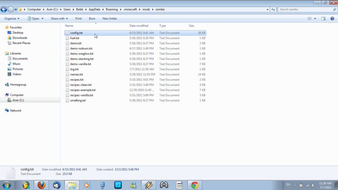Image resolution: width=338 pixels, height=190 pixels.
Task: Open the Share with menu
Action: (x=59, y=18)
